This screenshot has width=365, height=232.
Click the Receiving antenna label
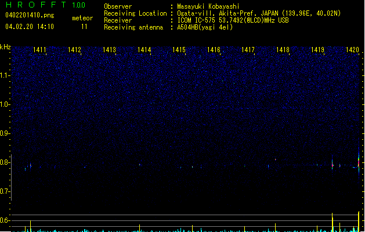(x=133, y=27)
